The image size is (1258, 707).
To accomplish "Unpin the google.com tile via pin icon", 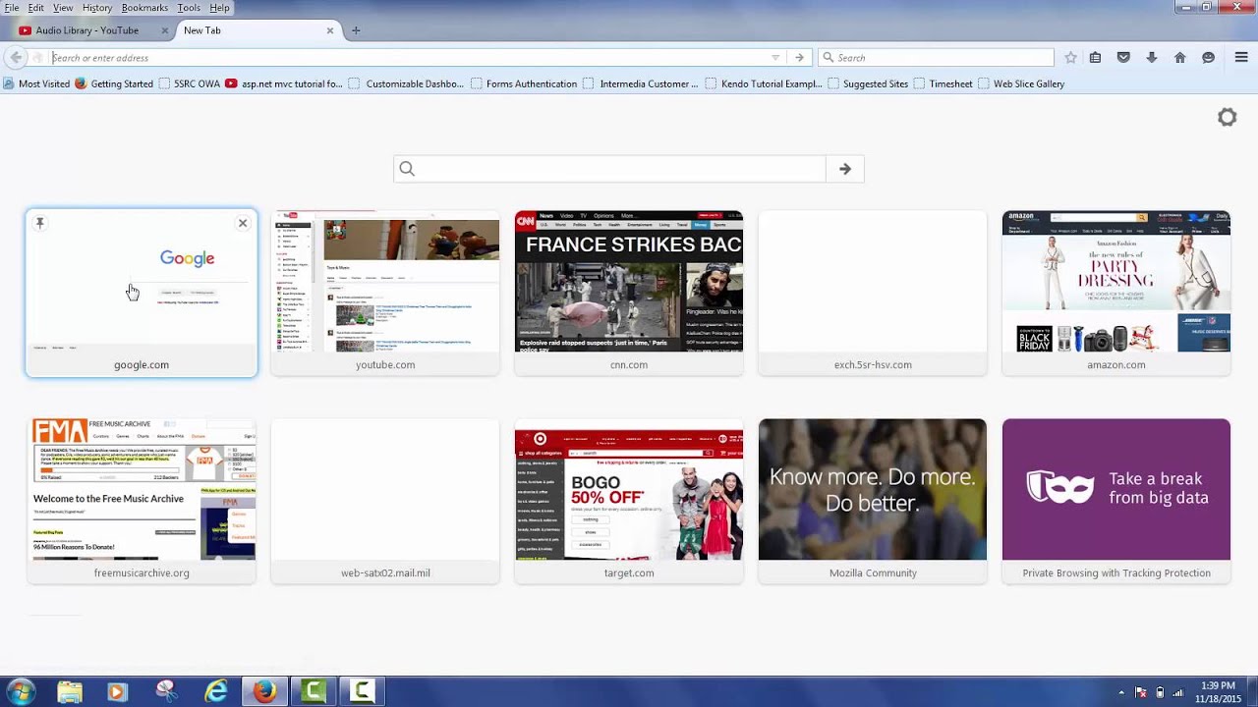I will click(x=40, y=223).
